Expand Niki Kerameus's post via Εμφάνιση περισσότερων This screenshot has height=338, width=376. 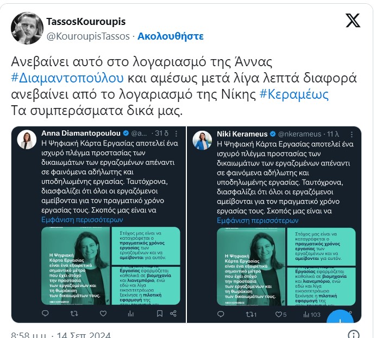pyautogui.click(x=258, y=220)
